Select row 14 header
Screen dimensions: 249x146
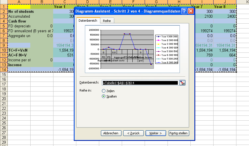pyautogui.click(x=4, y=70)
